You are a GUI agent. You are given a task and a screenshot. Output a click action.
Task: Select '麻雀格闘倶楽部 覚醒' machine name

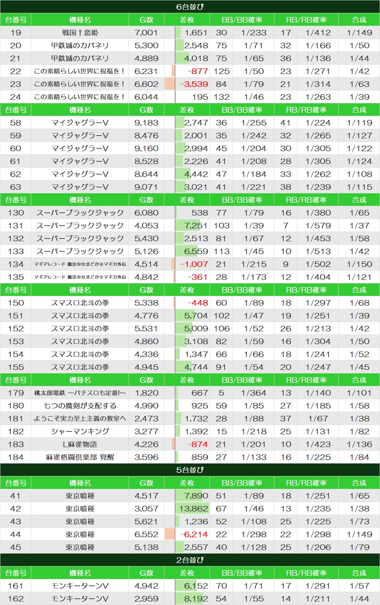click(x=80, y=457)
